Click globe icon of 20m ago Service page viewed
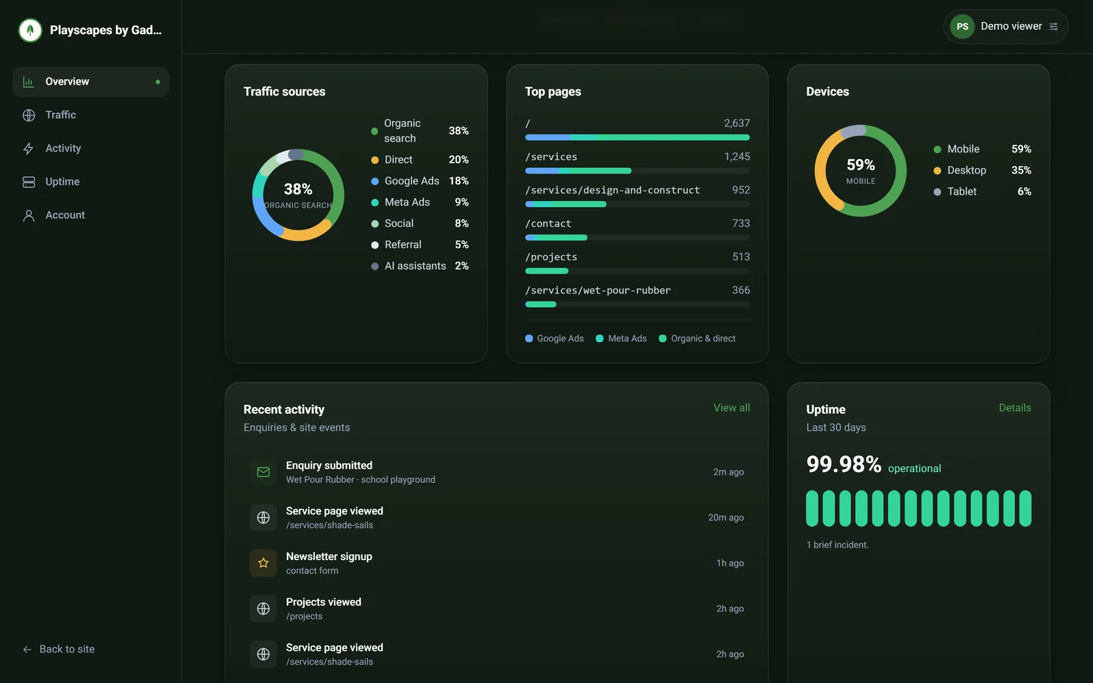Screen dimensions: 1093x683 tap(263, 518)
